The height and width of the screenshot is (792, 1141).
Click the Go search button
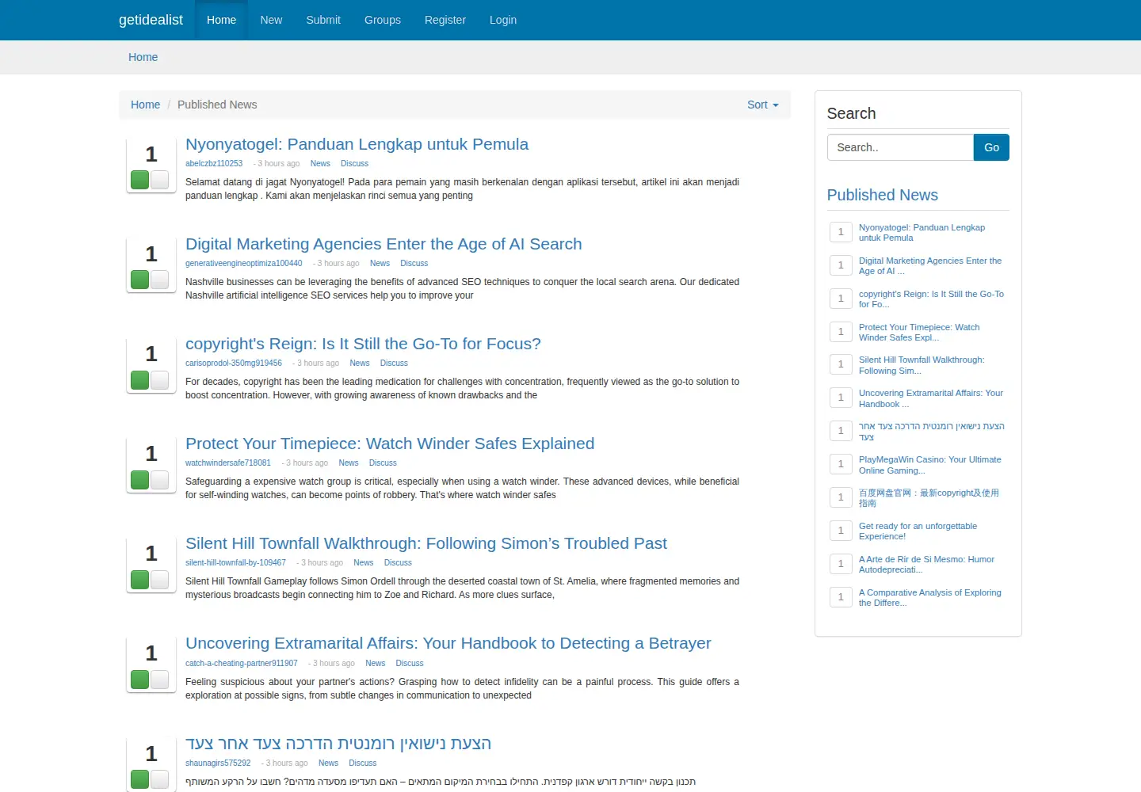(991, 147)
